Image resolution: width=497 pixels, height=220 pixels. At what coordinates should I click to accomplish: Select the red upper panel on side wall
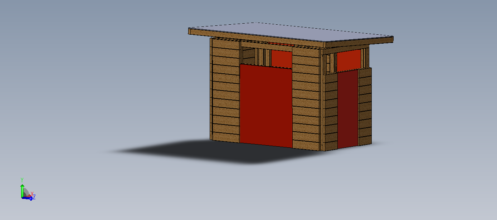click(x=349, y=60)
